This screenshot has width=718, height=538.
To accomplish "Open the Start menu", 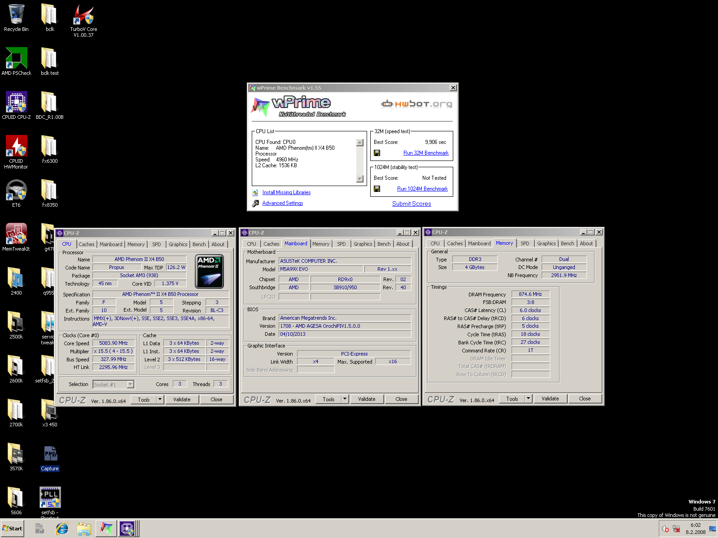I will [x=12, y=529].
